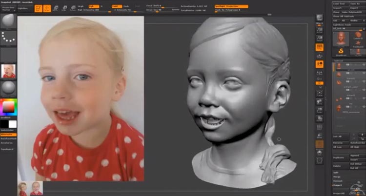Toggle the Floor grid icon in right shelf
This screenshot has width=366, height=196.
[x=320, y=56]
